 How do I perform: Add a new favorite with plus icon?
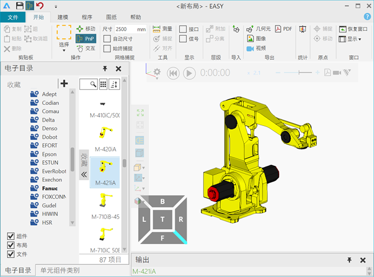pos(64,83)
